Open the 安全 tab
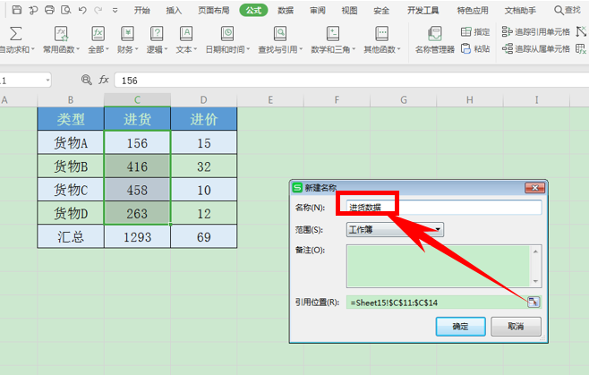 tap(381, 10)
